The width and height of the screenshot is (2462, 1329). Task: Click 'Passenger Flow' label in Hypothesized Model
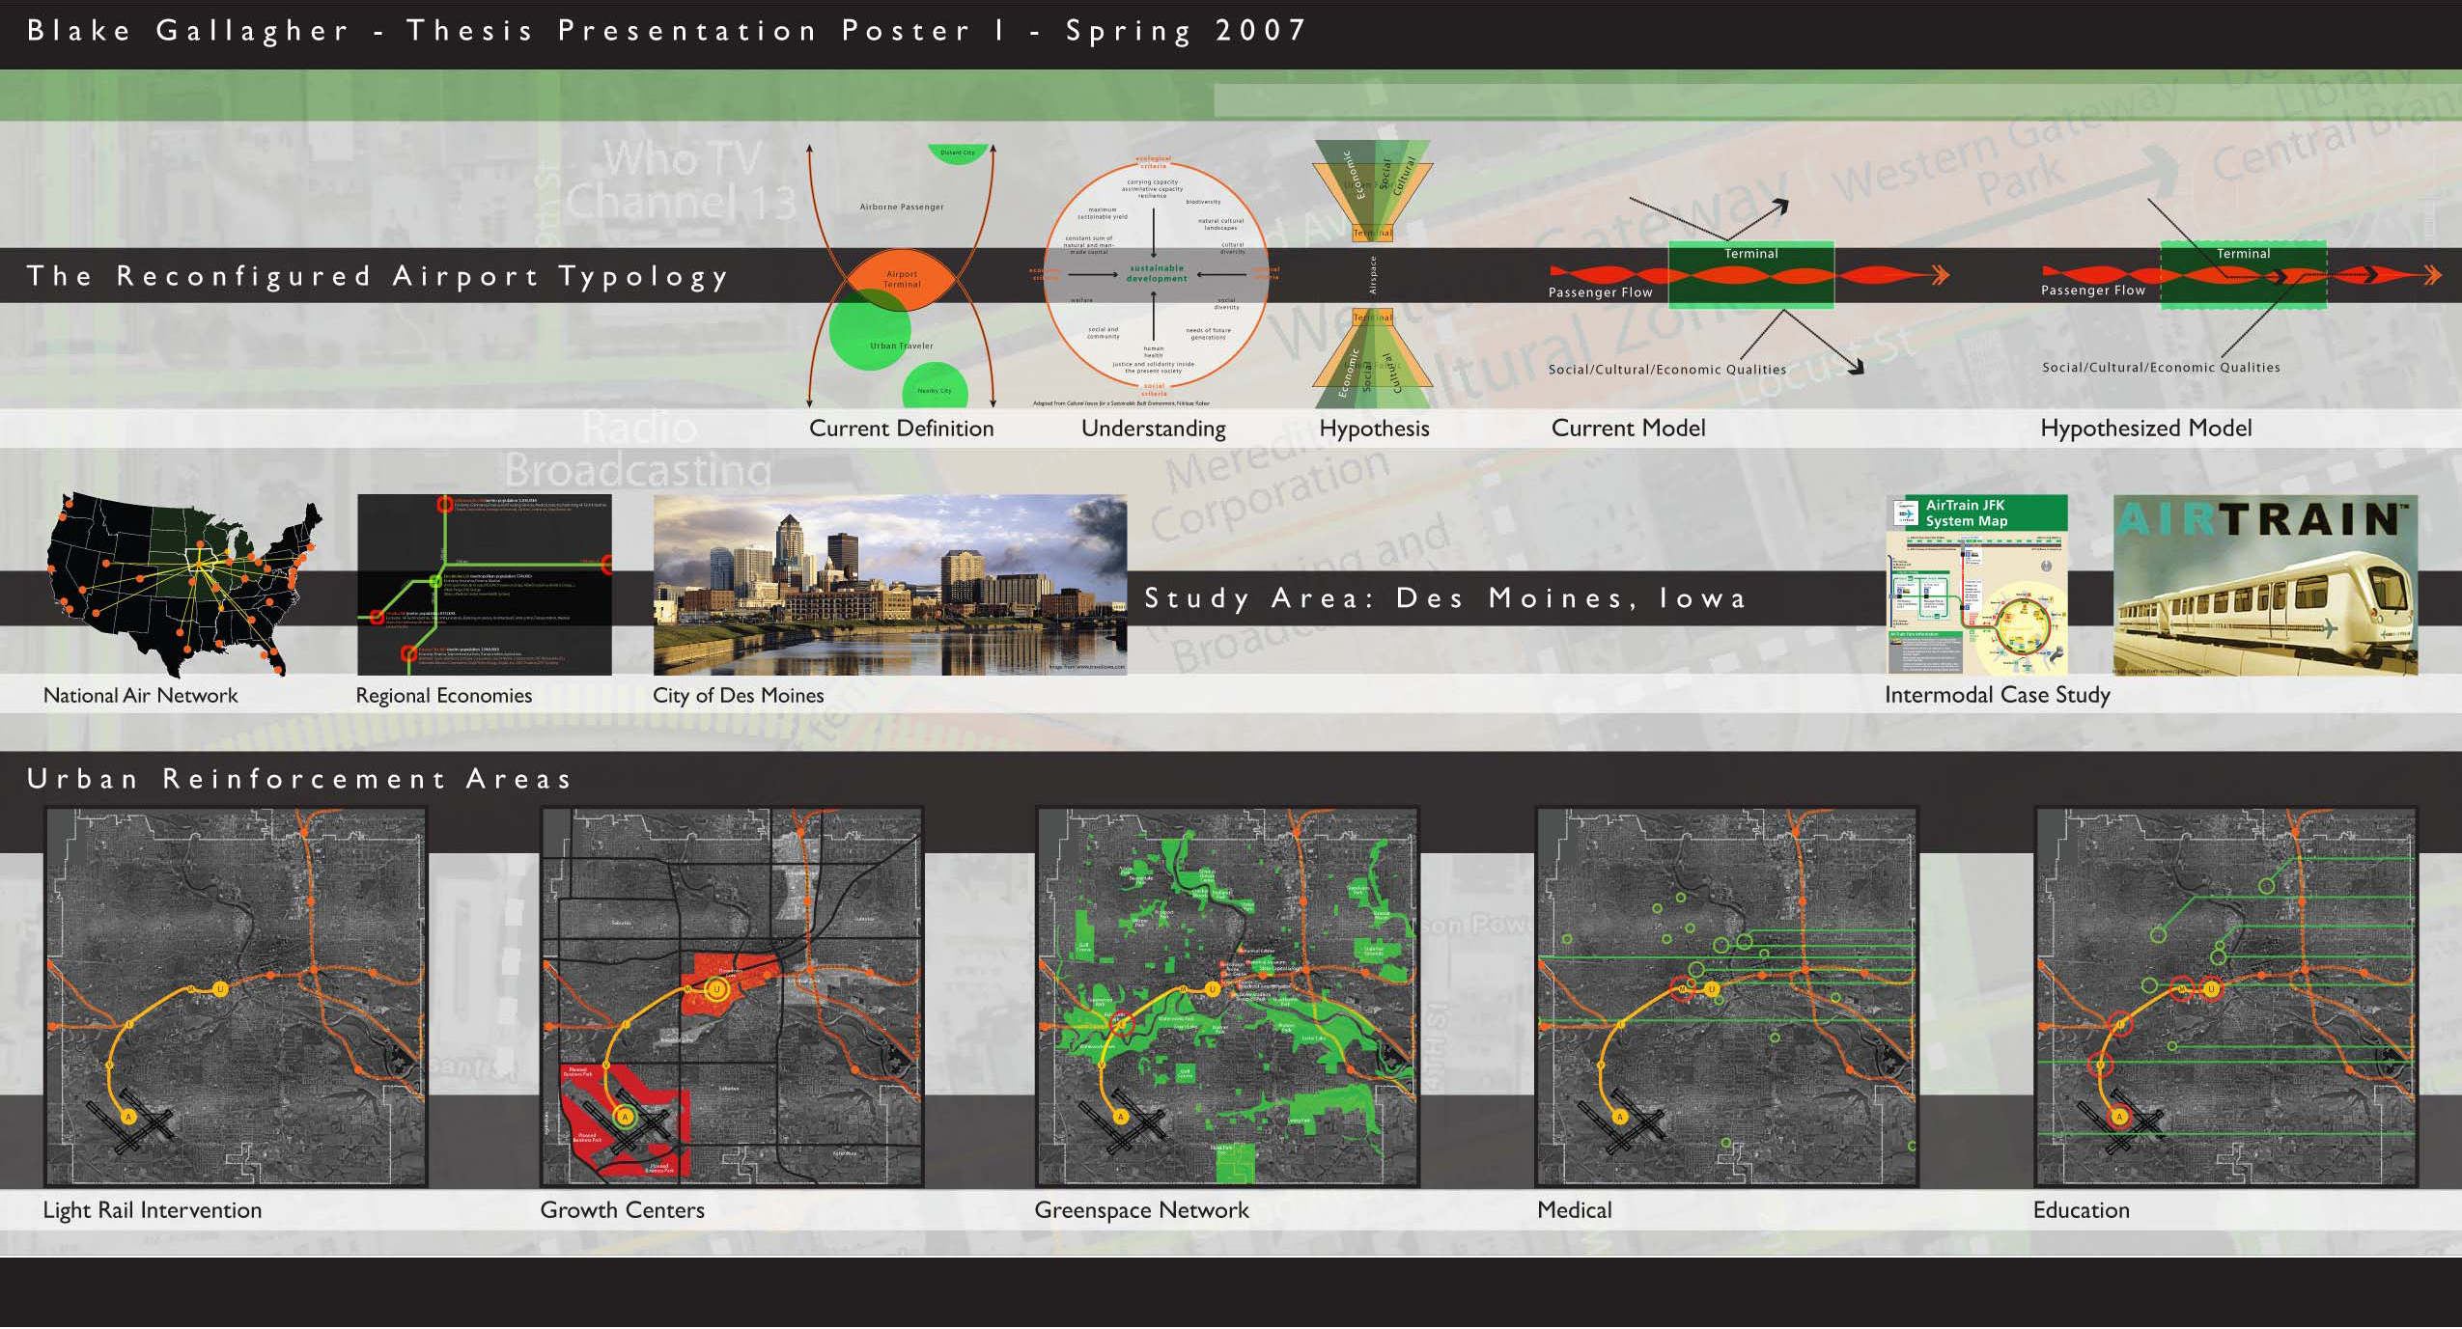coord(2092,291)
